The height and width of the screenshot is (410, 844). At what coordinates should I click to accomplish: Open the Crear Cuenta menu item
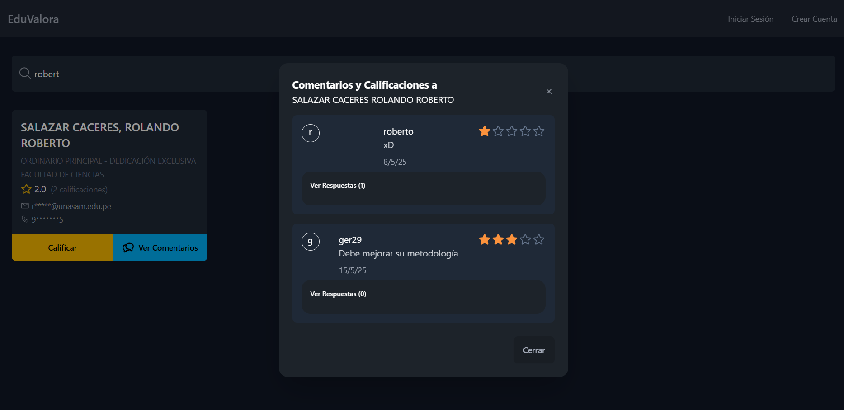[x=814, y=19]
